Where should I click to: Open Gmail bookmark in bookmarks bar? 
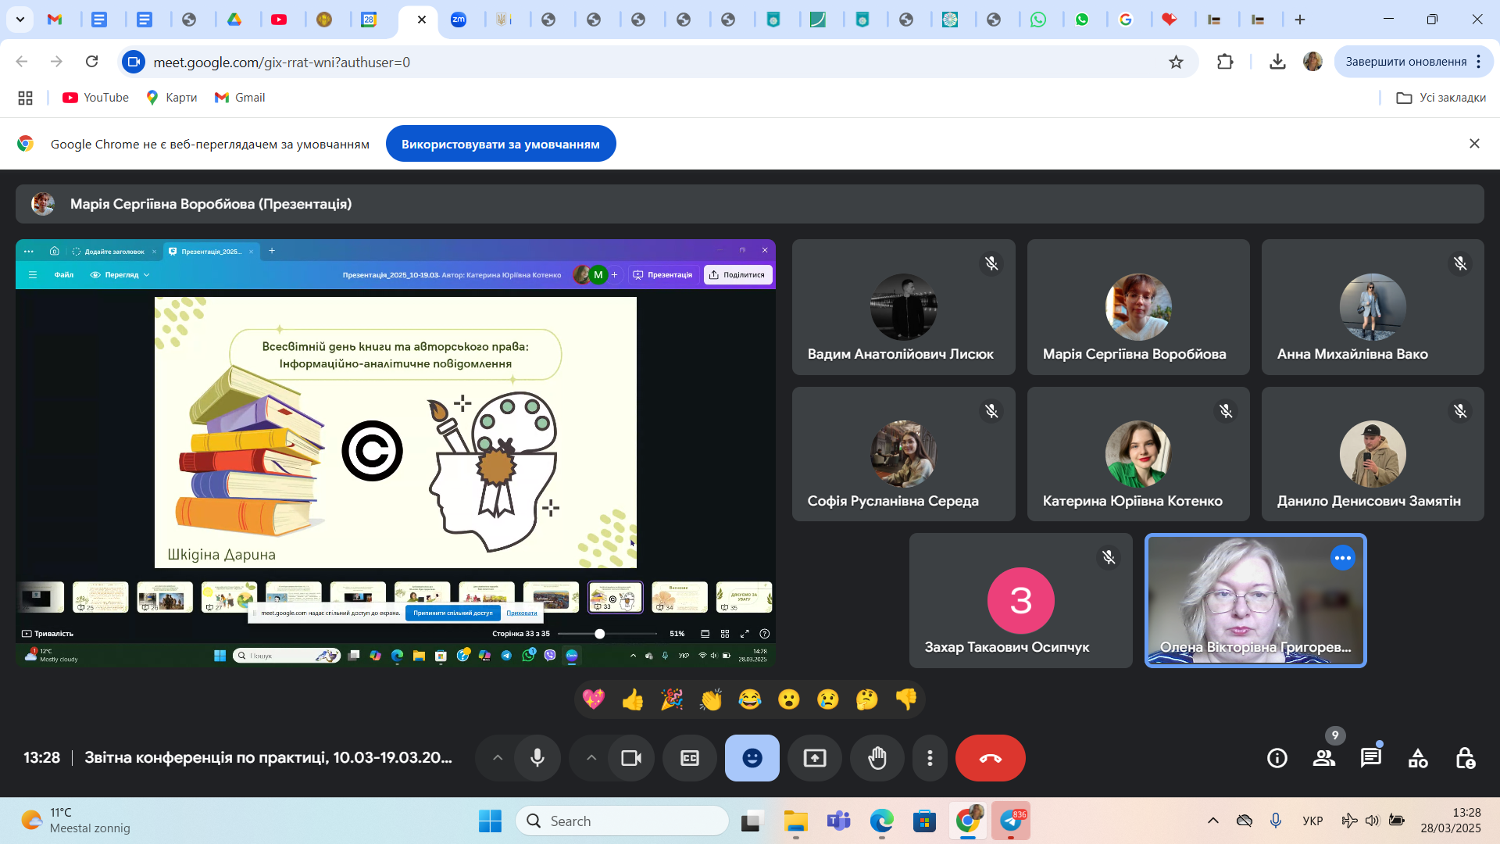240,98
